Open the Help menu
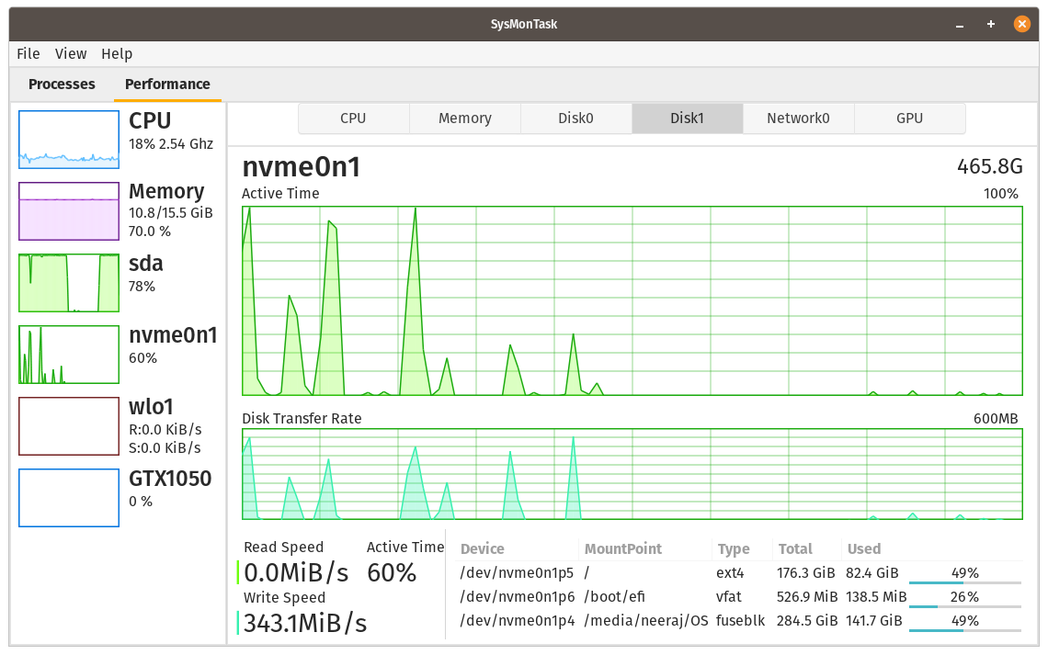This screenshot has width=1048, height=655. (x=117, y=53)
